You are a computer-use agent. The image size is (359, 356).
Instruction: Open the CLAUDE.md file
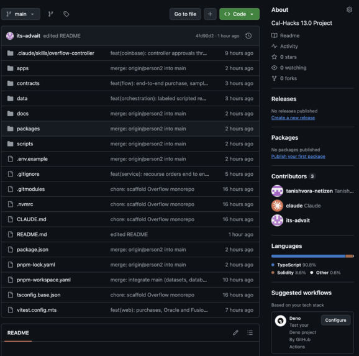[32, 219]
